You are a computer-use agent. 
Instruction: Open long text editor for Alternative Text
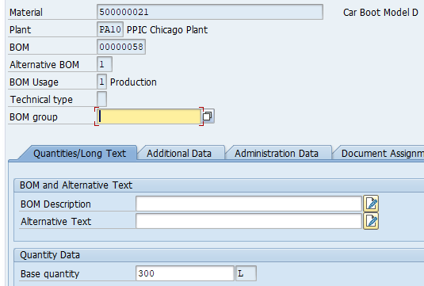(x=371, y=221)
